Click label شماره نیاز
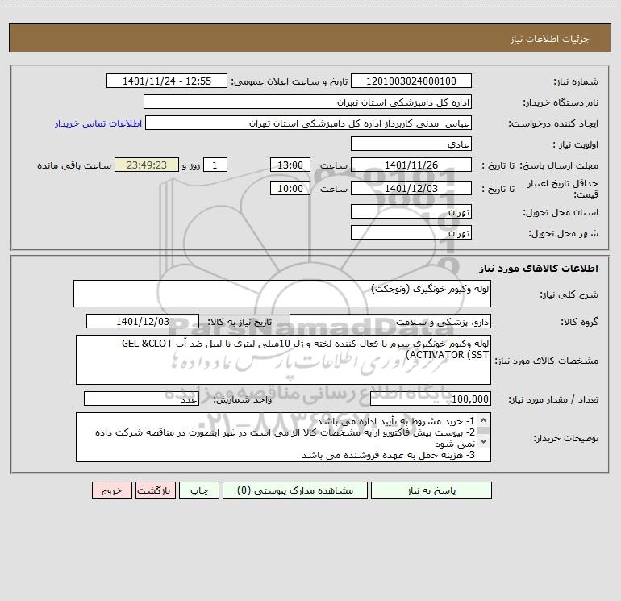The width and height of the screenshot is (621, 601). coord(576,81)
